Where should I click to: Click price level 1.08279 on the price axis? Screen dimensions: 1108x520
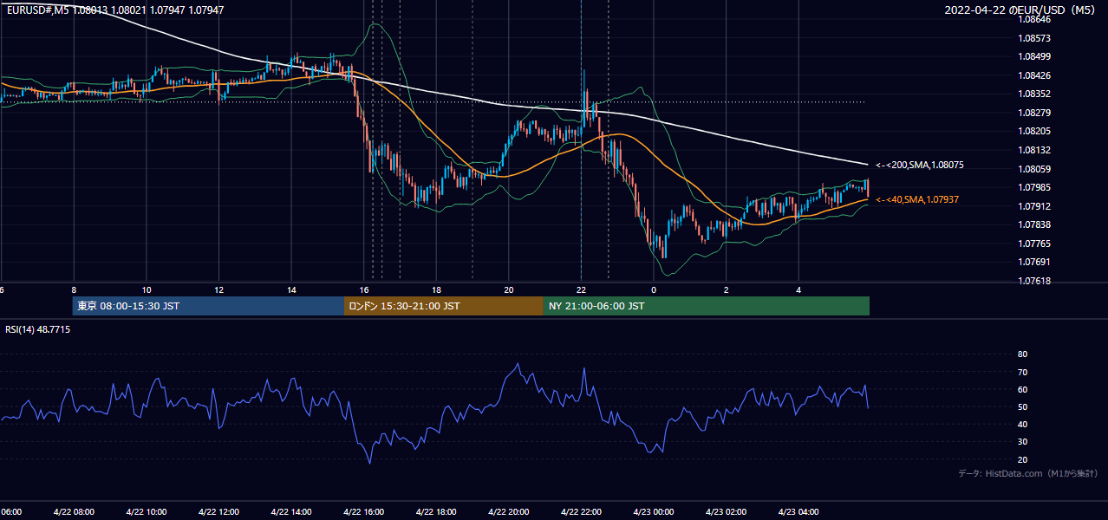[1035, 113]
